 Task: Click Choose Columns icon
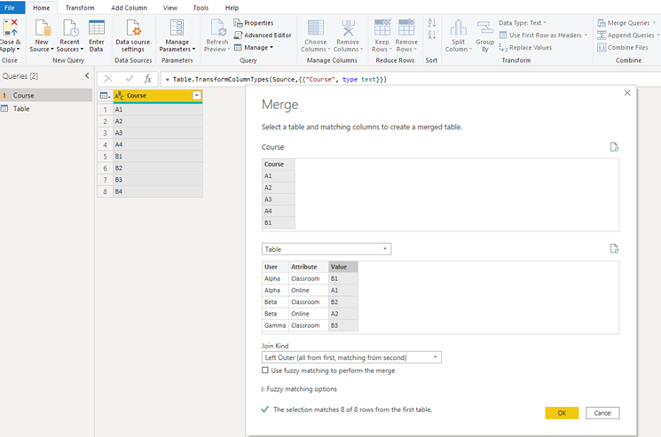coord(316,27)
